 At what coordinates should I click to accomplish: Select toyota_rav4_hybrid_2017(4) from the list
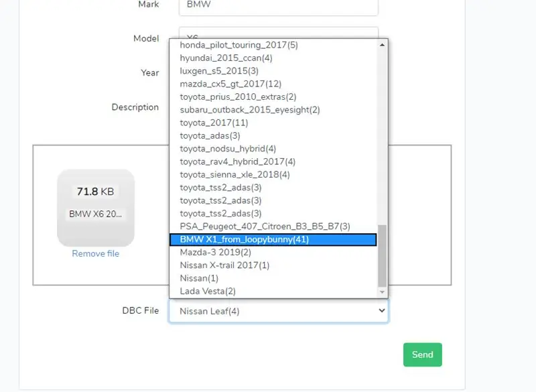click(x=273, y=162)
